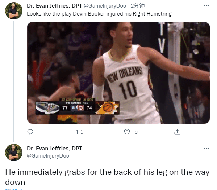
Task: Click the like count number 3
Action: (x=136, y=132)
